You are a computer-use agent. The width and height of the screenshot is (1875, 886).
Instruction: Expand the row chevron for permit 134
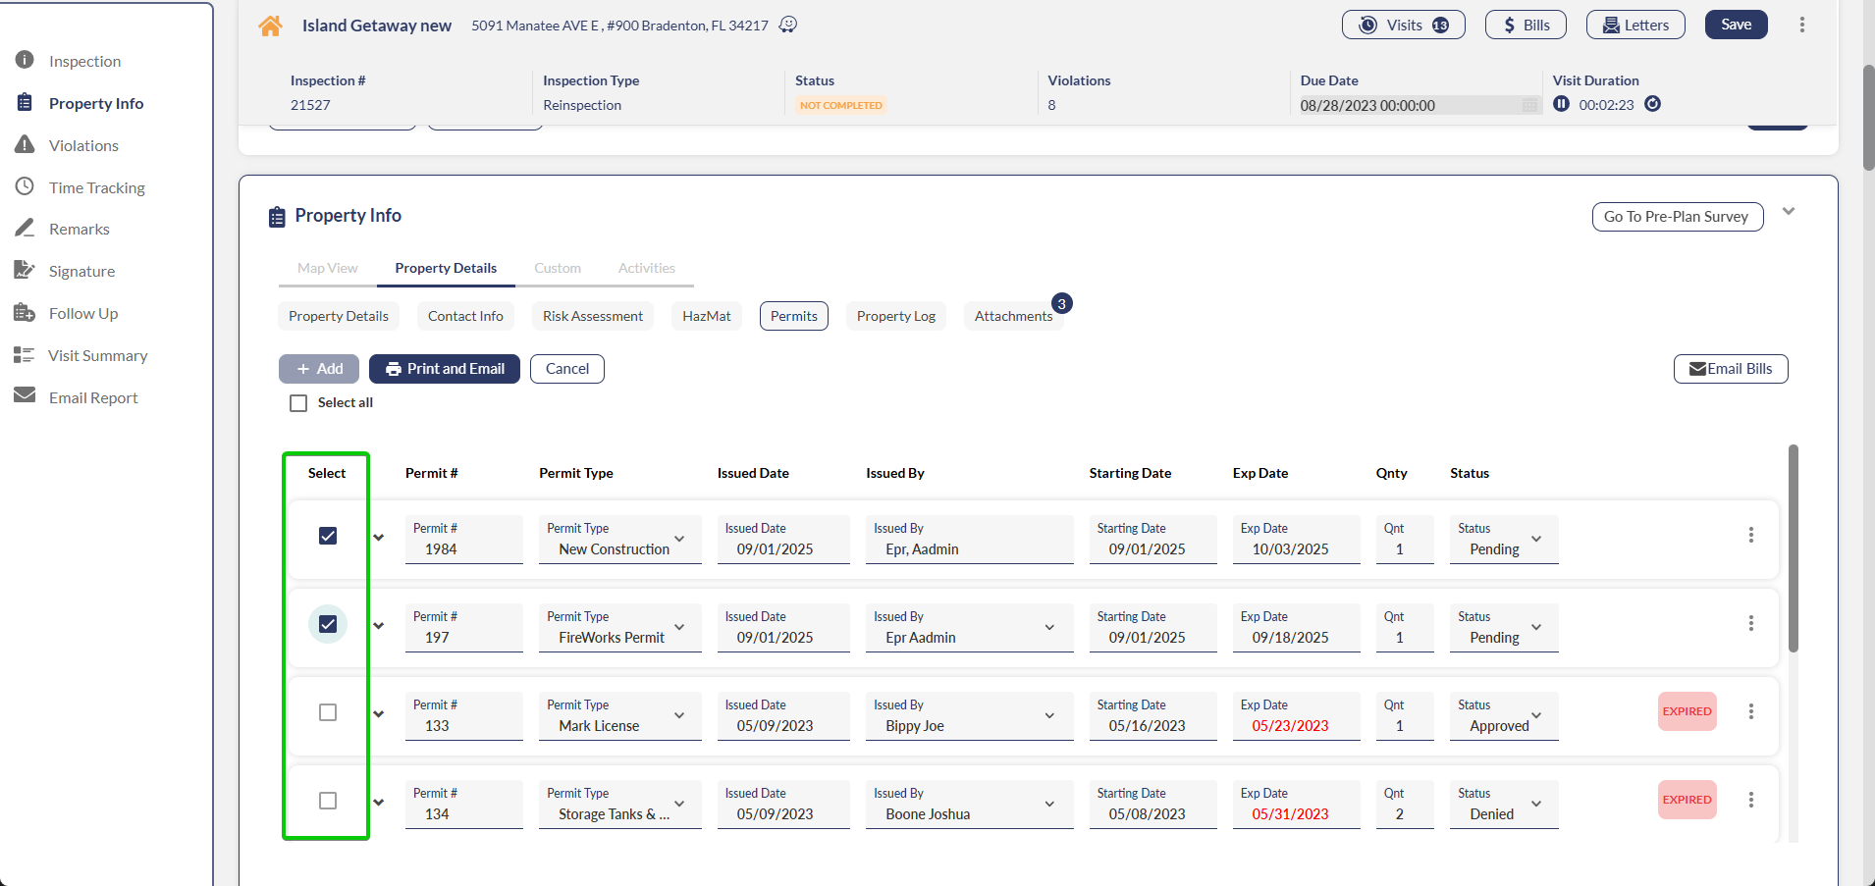pyautogui.click(x=379, y=802)
